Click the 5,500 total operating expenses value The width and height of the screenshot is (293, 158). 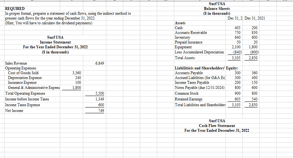100,93
